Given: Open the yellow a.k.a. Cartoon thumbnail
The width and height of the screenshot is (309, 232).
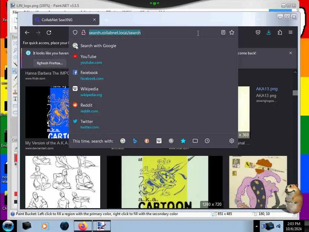Looking at the screenshot, I should pyautogui.click(x=164, y=182).
